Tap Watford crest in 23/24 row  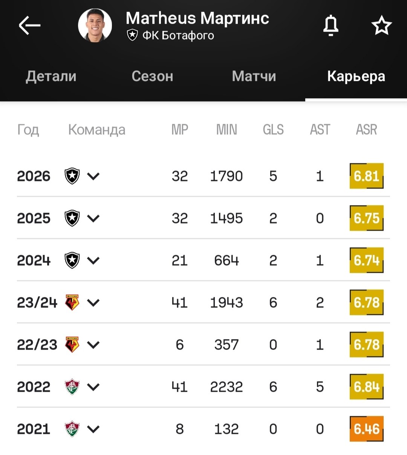click(x=72, y=302)
